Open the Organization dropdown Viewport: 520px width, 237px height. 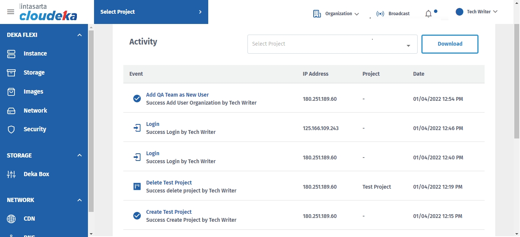[337, 14]
